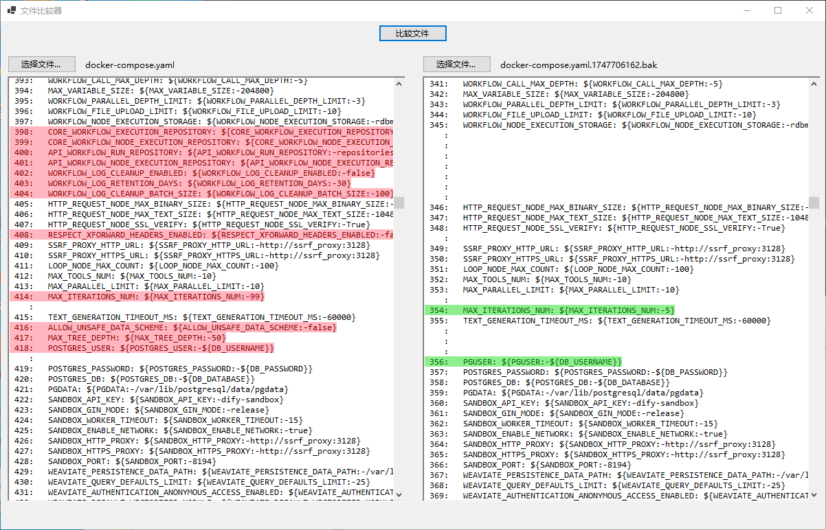
Task: Click the docker-compose.yaml filename label
Action: click(x=130, y=65)
